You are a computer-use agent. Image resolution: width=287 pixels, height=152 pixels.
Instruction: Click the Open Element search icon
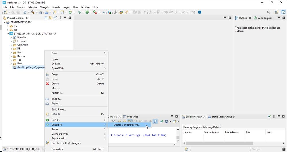pyautogui.click(x=121, y=12)
